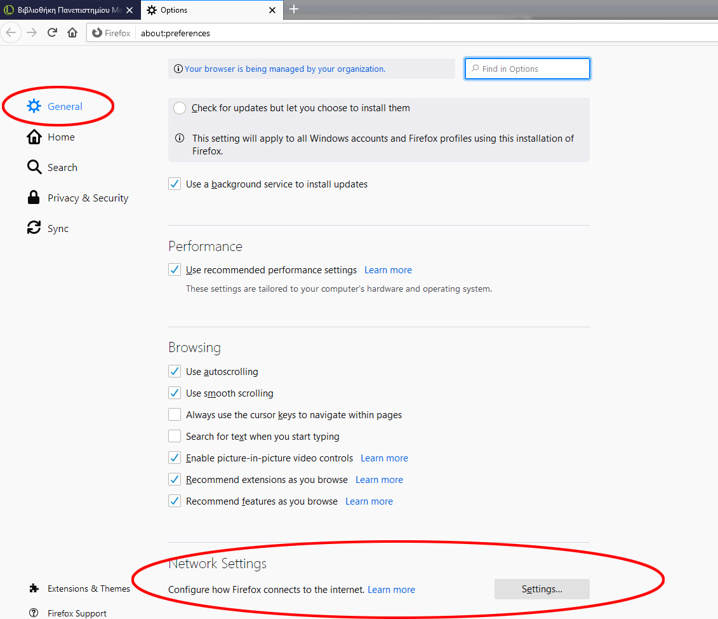Click Learn more about Network Settings

pos(391,589)
